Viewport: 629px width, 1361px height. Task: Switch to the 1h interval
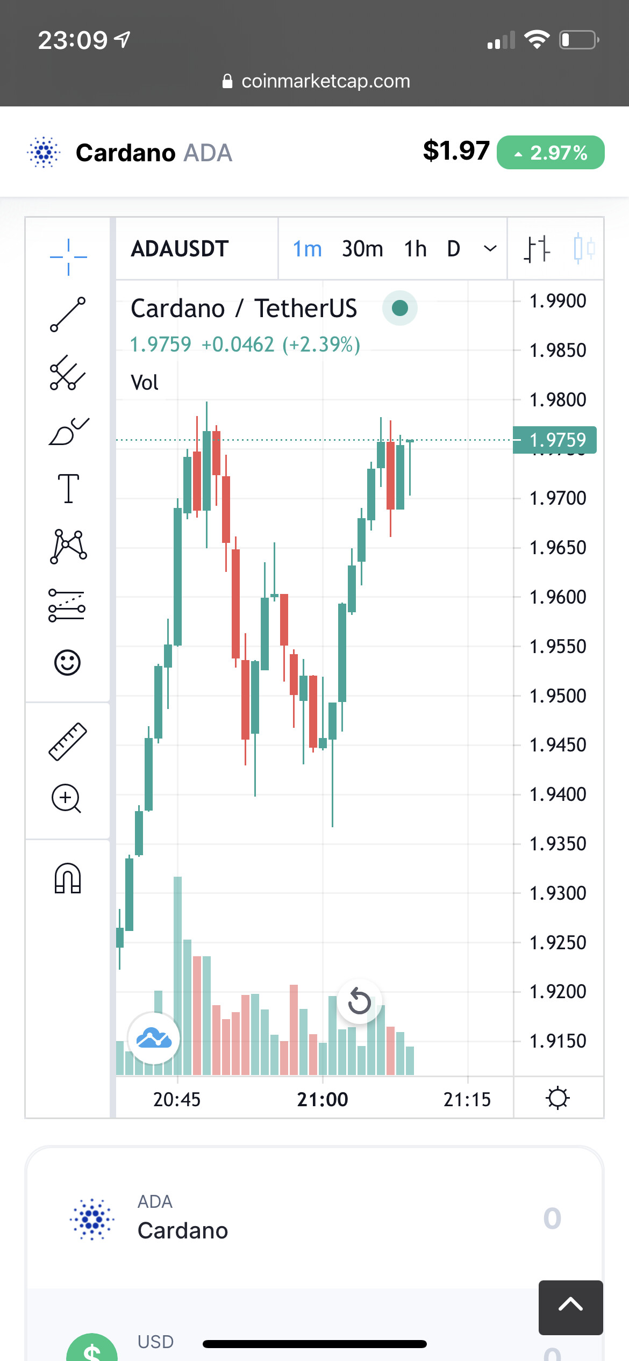coord(415,249)
